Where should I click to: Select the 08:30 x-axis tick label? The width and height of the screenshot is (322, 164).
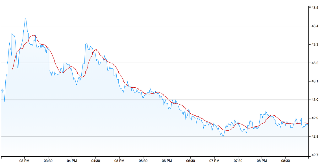click(285, 161)
